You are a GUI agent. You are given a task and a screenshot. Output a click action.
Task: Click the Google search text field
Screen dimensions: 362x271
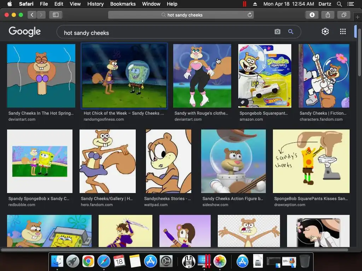click(166, 33)
